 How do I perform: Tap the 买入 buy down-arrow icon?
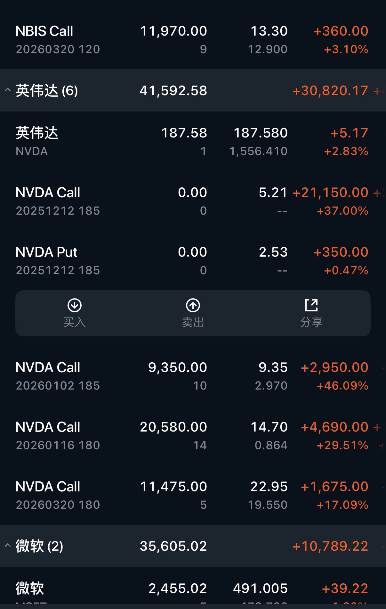(75, 305)
